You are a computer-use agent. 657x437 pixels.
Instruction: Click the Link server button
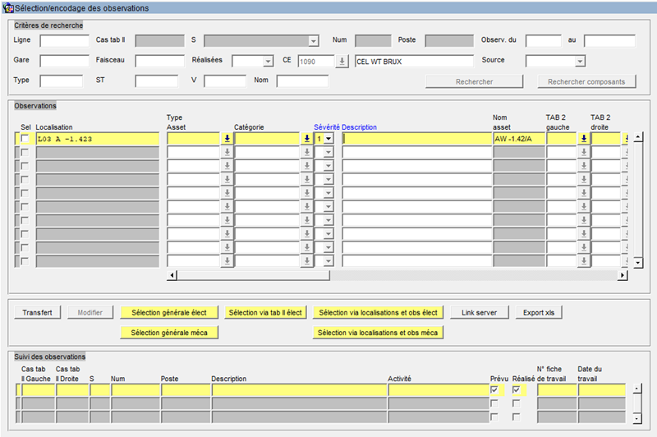(480, 313)
